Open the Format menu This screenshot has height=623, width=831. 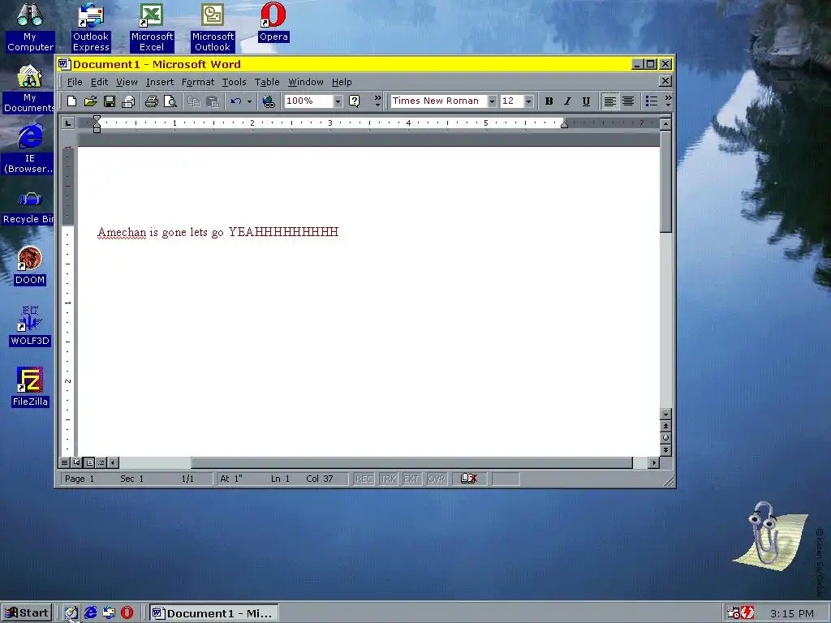coord(198,82)
